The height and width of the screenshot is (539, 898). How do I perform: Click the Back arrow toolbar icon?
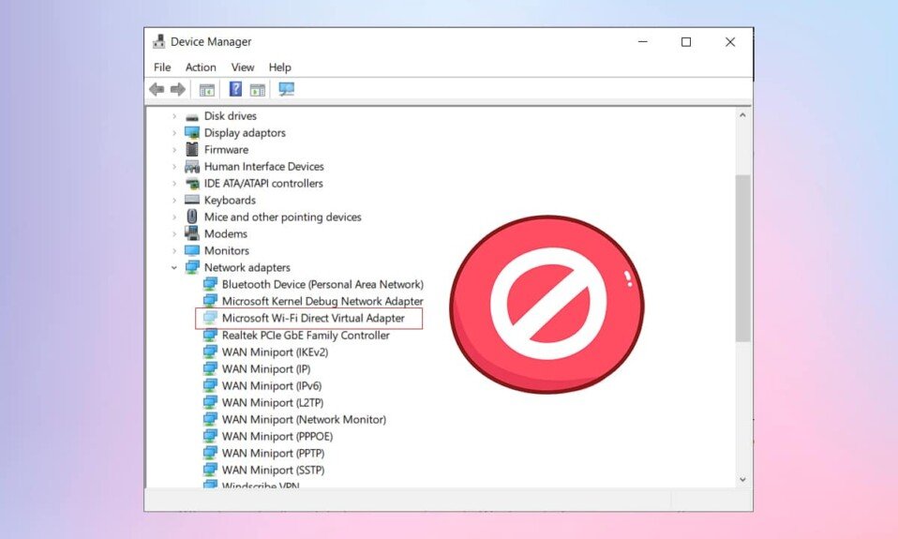(157, 90)
